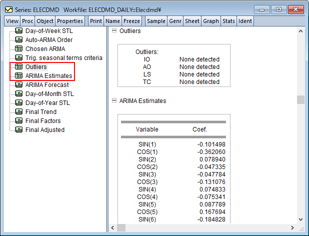This screenshot has height=236, width=309.
Task: Click the Day-of-Year STL graph icon
Action: pyautogui.click(x=18, y=102)
